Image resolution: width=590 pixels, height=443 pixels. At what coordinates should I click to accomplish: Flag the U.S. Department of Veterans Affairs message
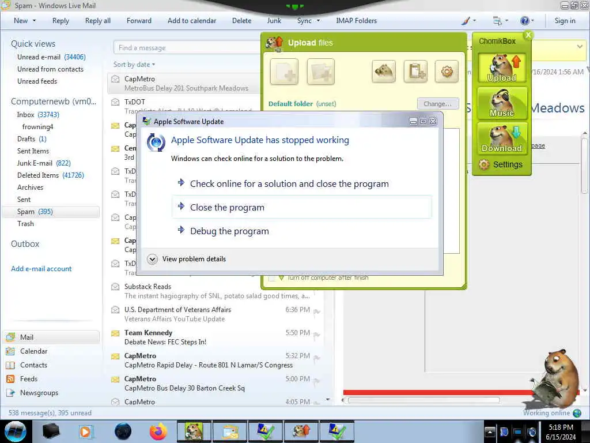coord(317,311)
